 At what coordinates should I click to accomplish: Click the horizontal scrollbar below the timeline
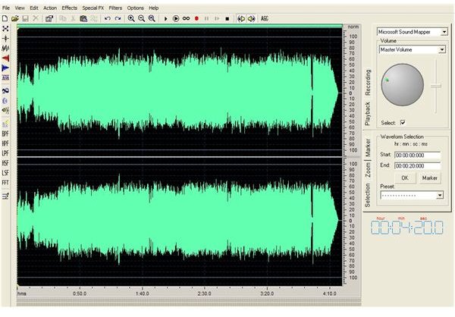point(189,302)
